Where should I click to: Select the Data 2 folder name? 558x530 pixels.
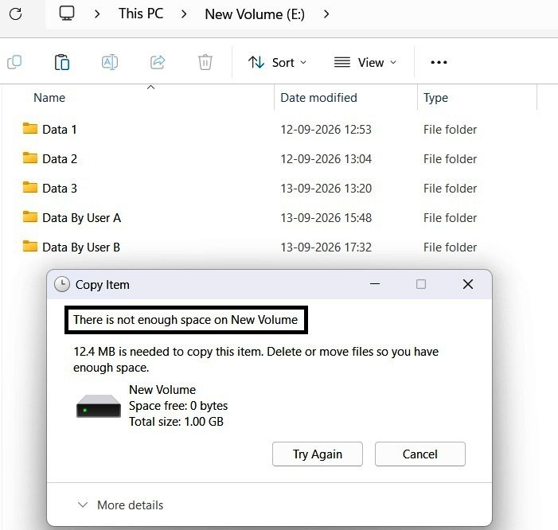(60, 159)
